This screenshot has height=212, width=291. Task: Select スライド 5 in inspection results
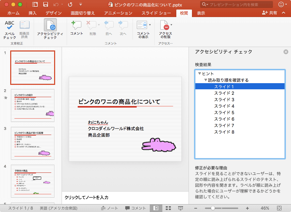(x=224, y=112)
